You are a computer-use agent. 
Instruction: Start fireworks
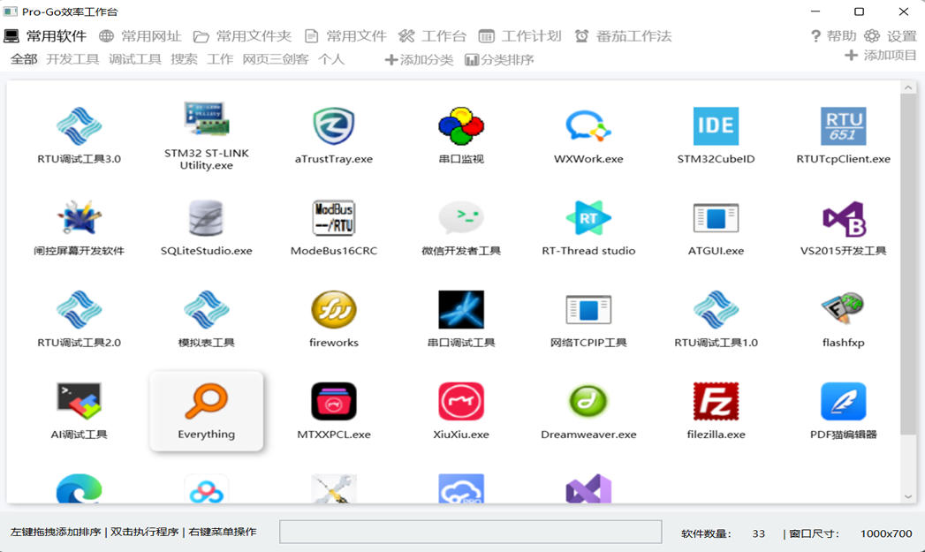332,318
